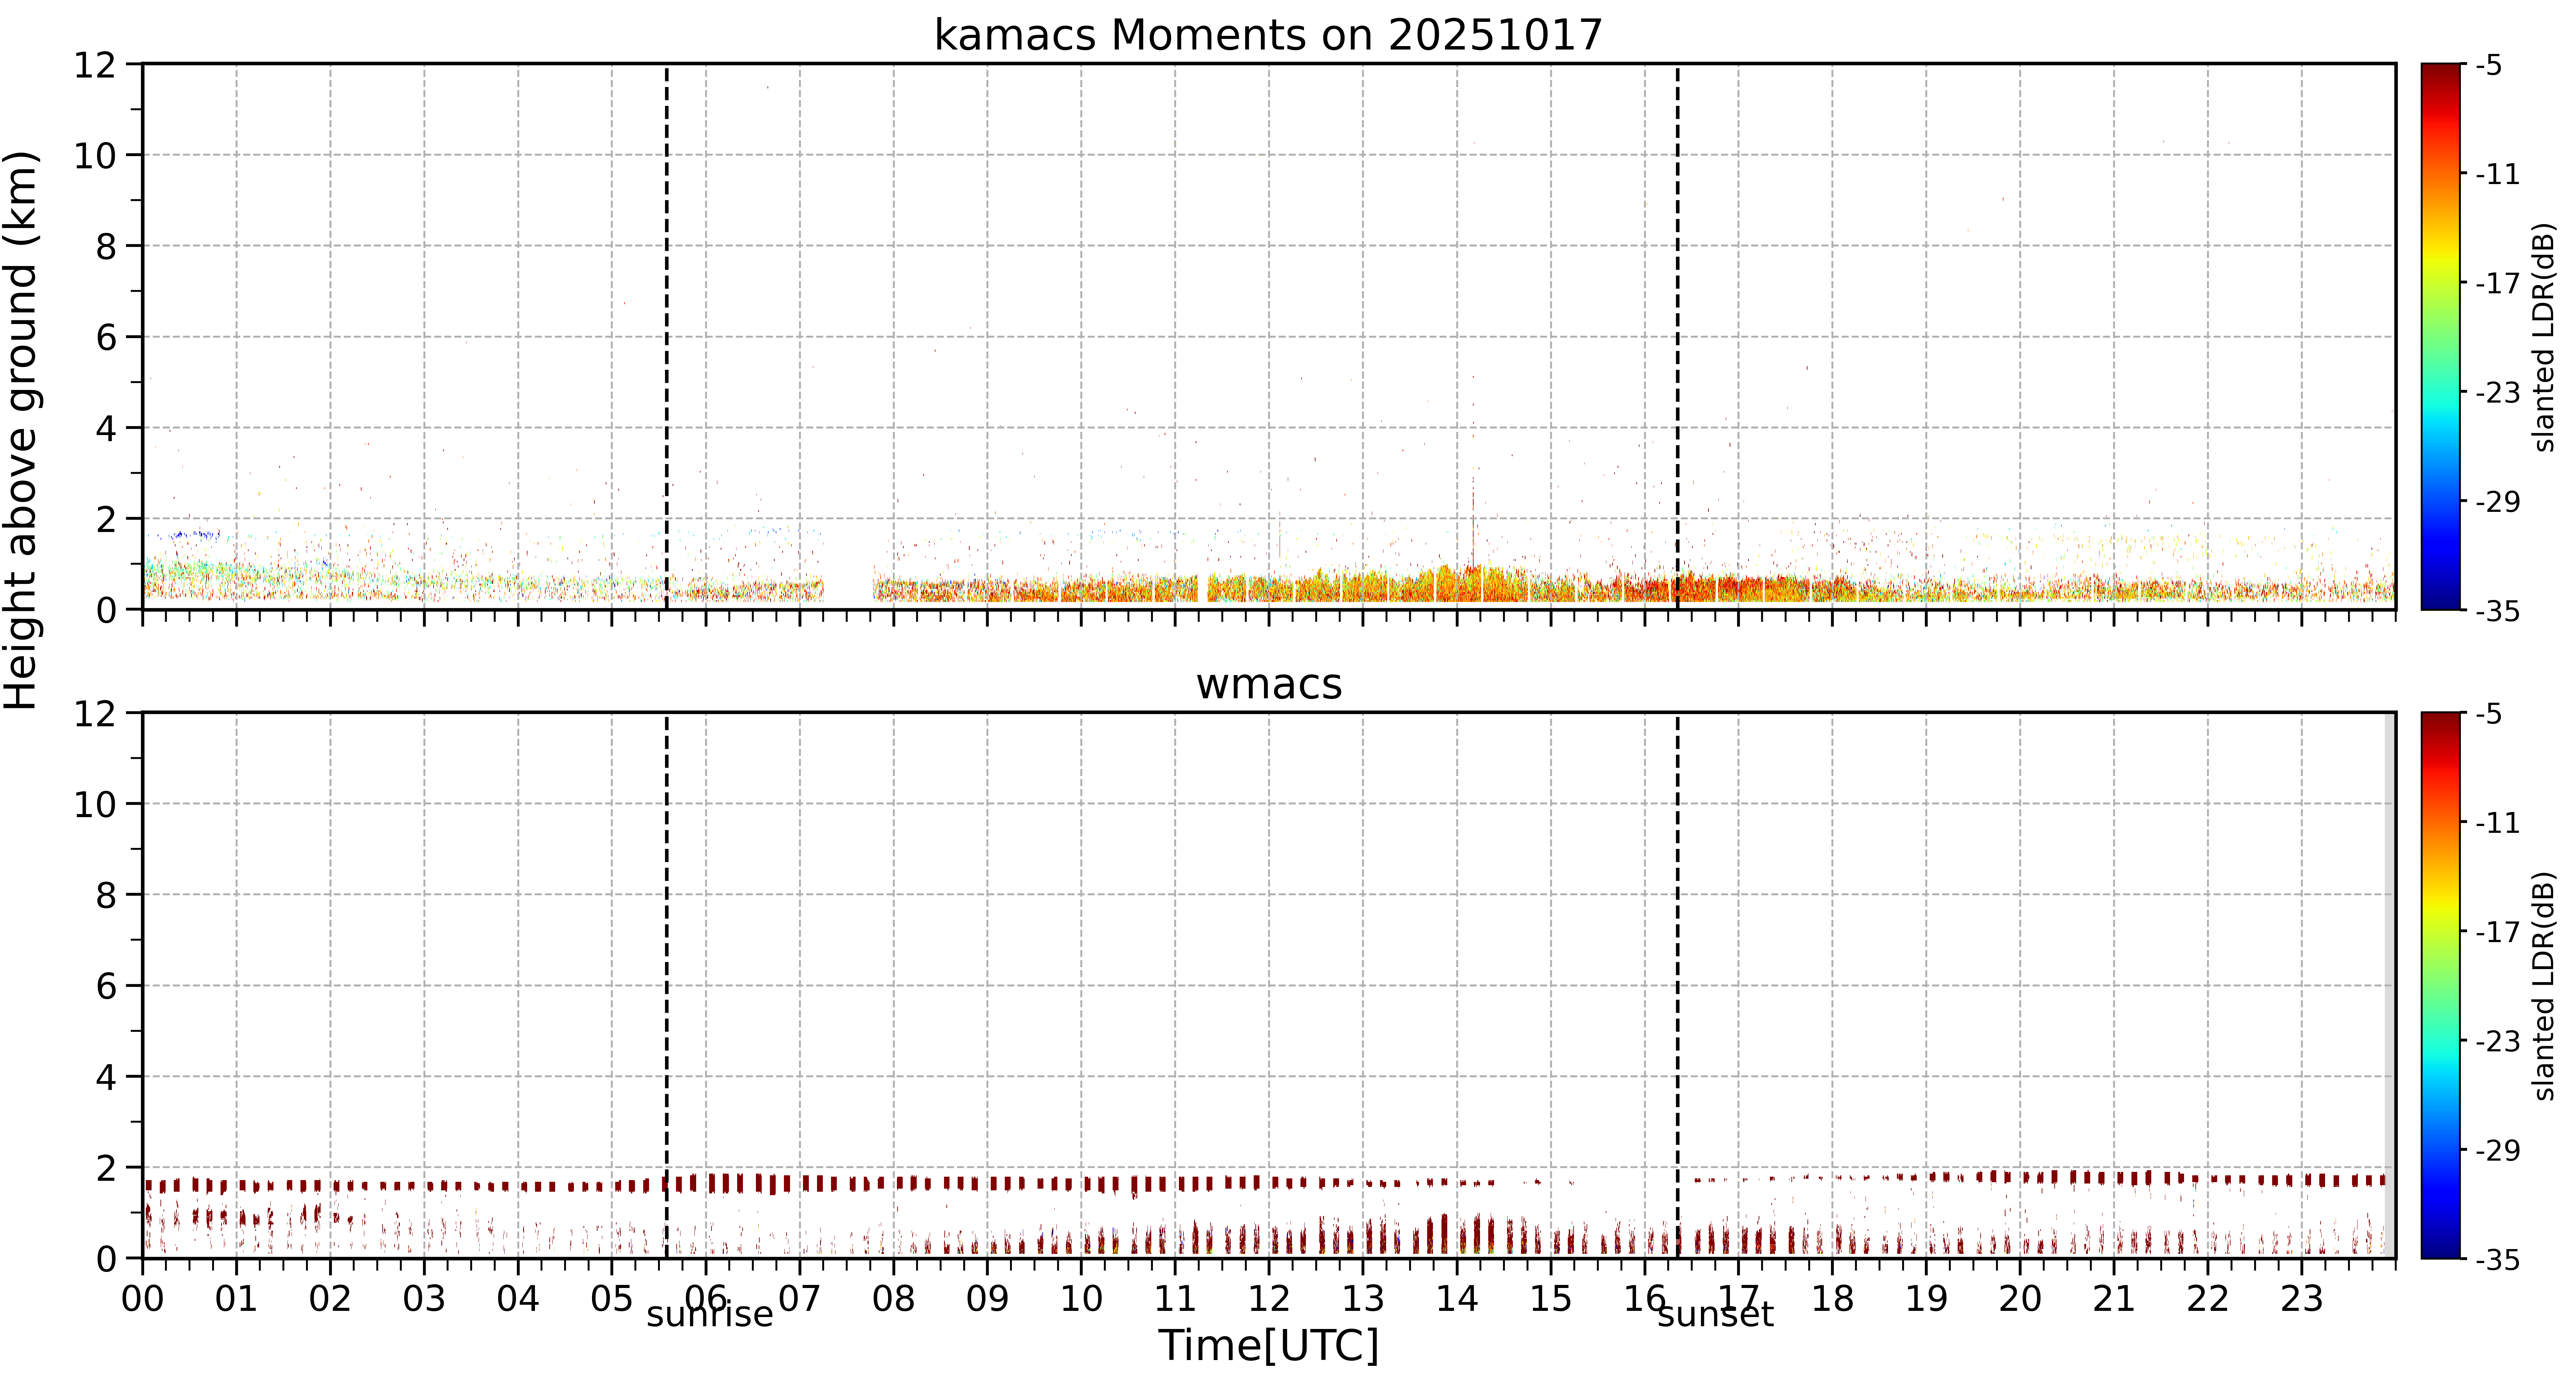
Task: Click the sunset dashed line in wmacs panel
Action: click(x=1678, y=985)
